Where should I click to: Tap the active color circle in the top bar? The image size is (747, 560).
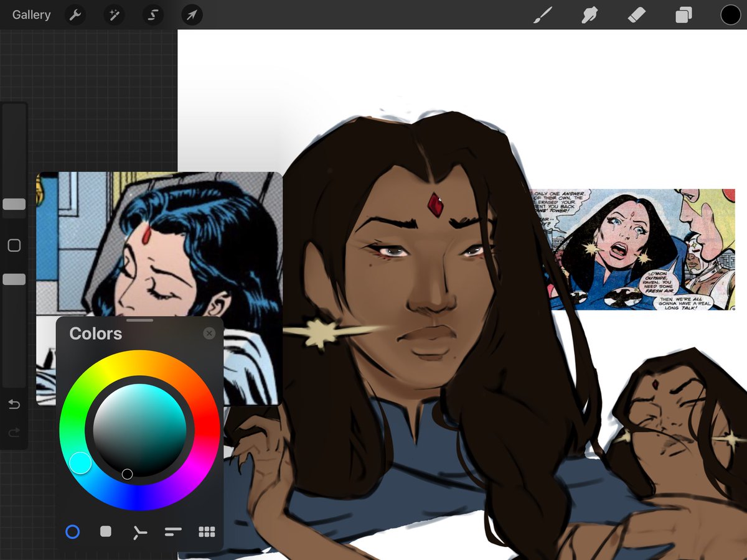pos(731,15)
